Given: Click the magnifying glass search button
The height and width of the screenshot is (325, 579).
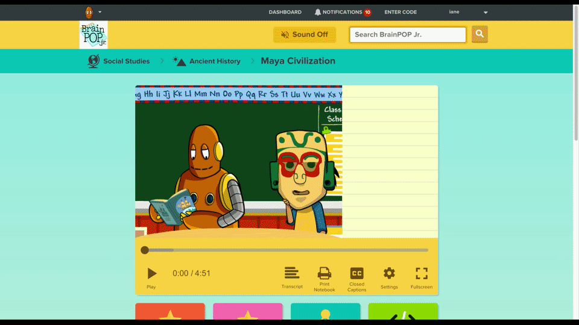Looking at the screenshot, I should (x=479, y=34).
